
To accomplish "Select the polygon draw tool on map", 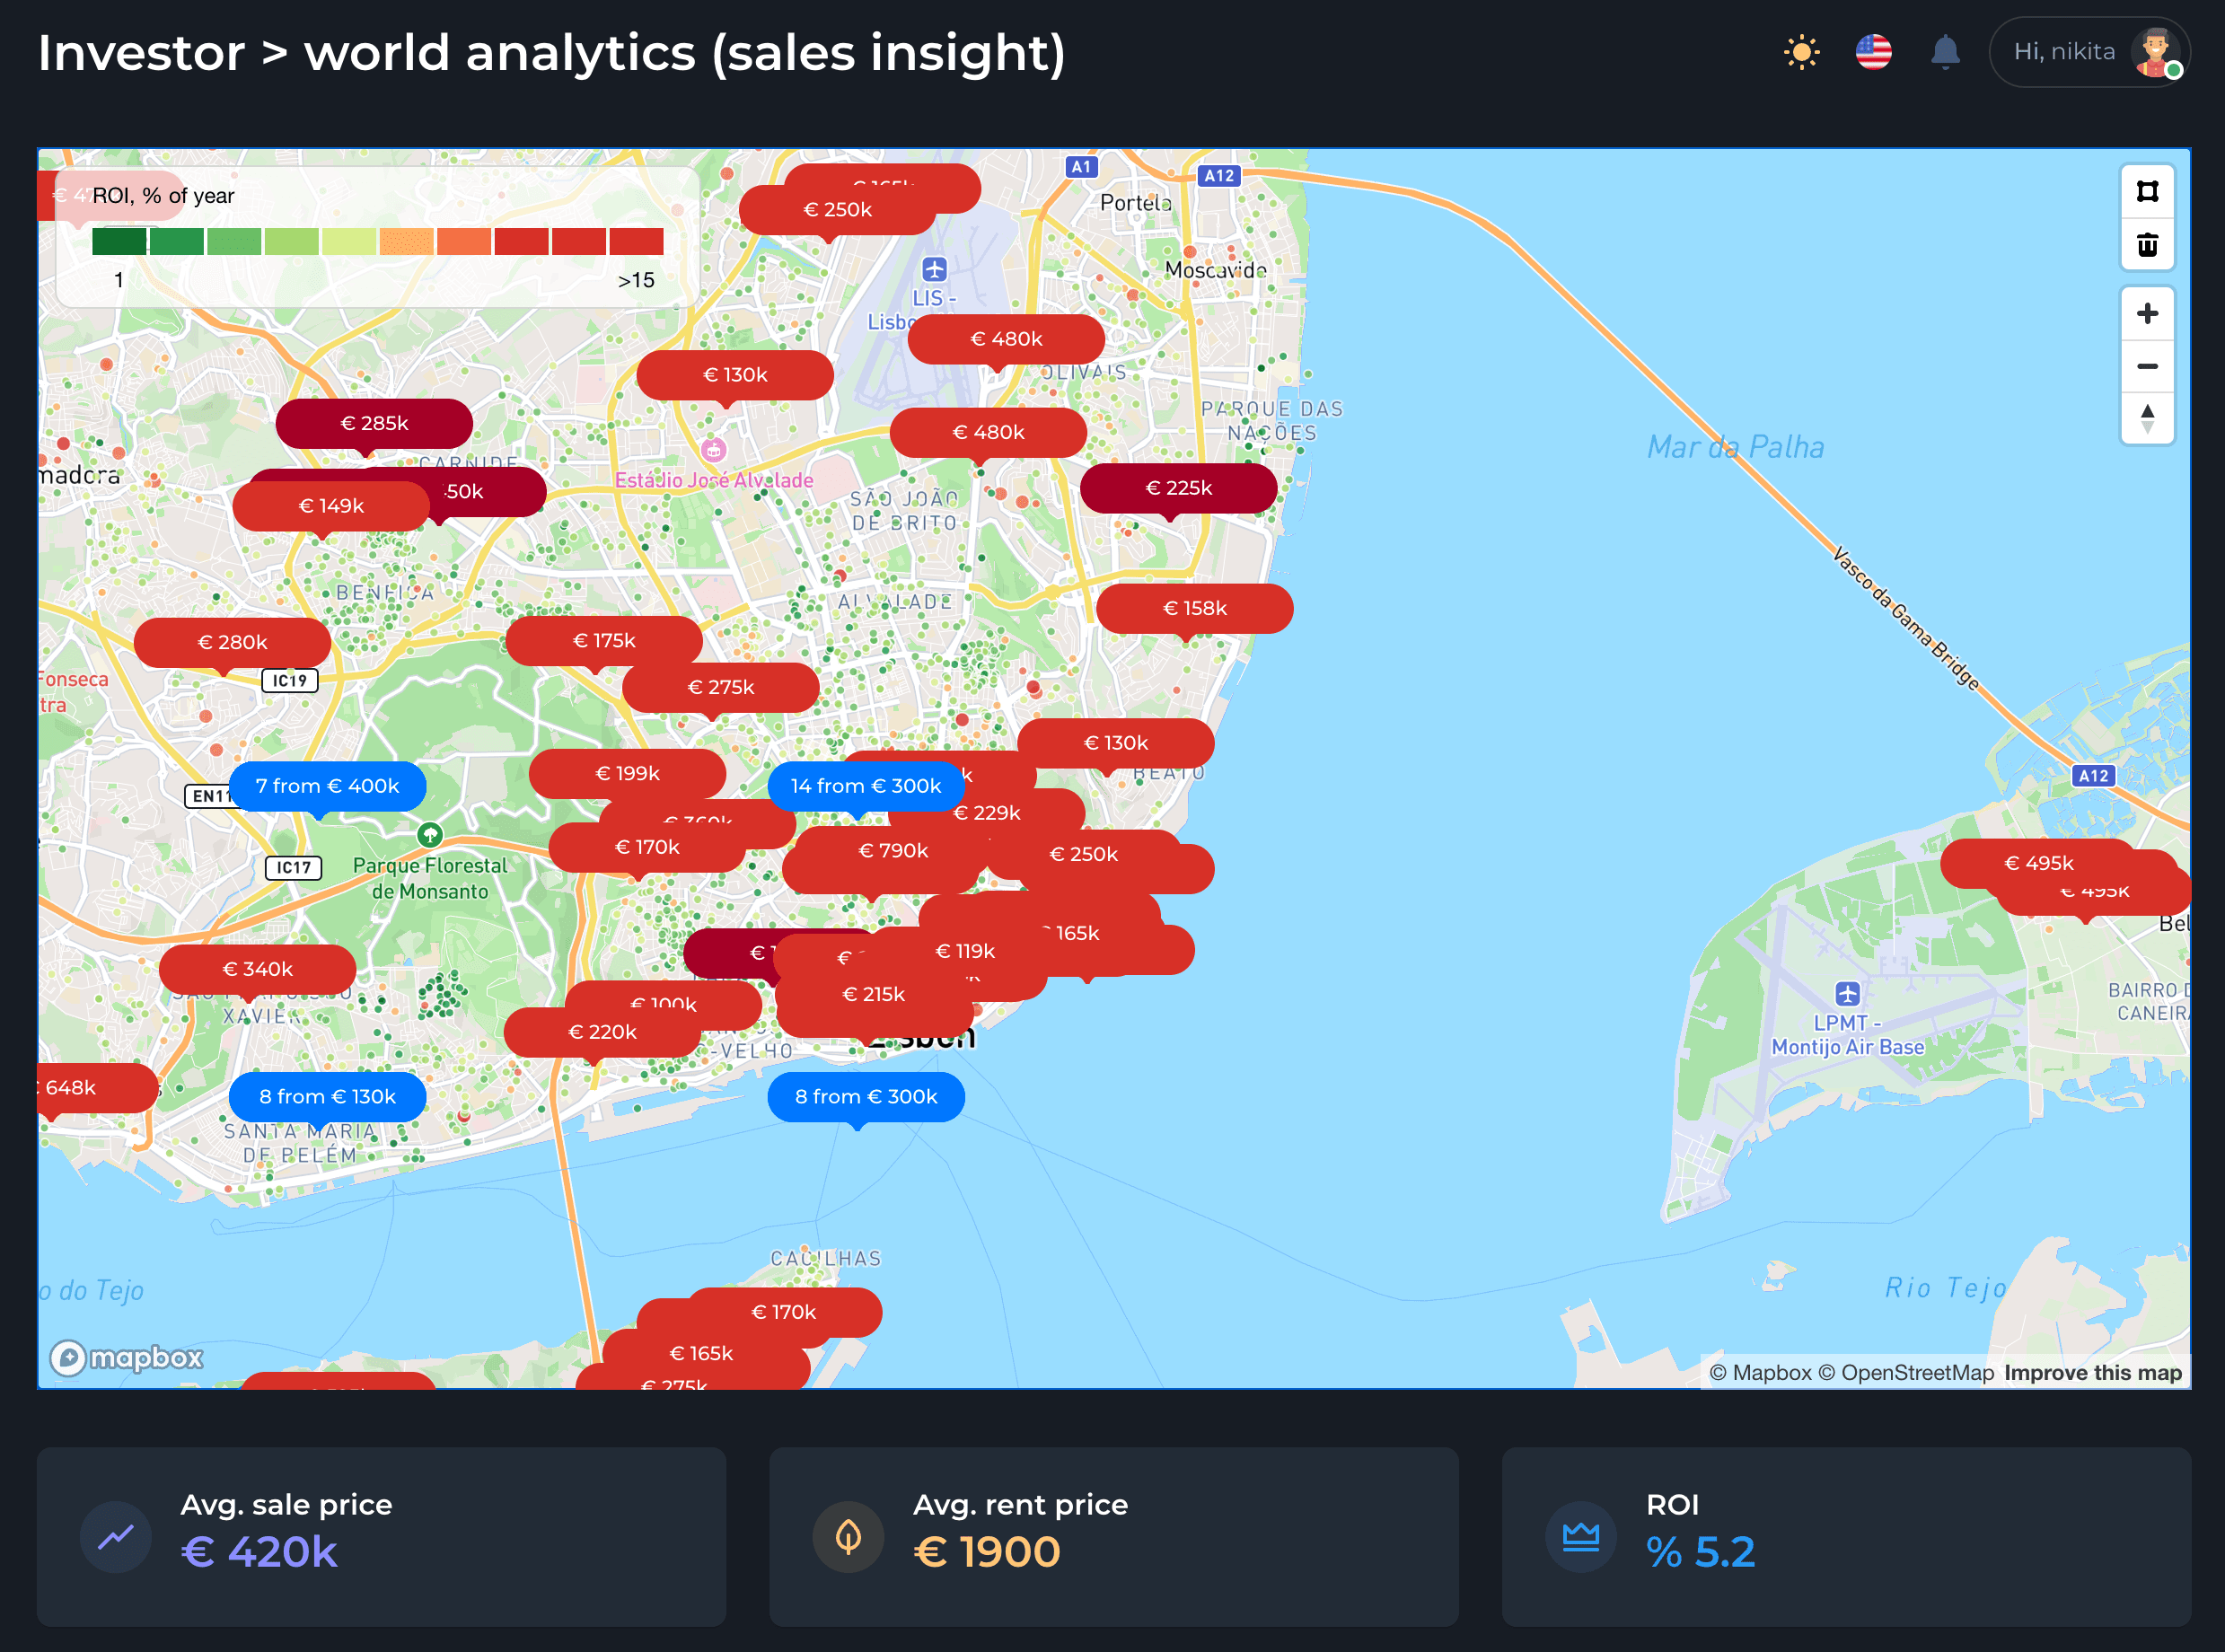I will 2147,191.
